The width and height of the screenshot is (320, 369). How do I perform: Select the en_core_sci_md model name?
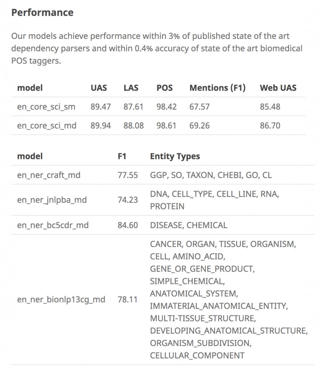click(x=47, y=125)
